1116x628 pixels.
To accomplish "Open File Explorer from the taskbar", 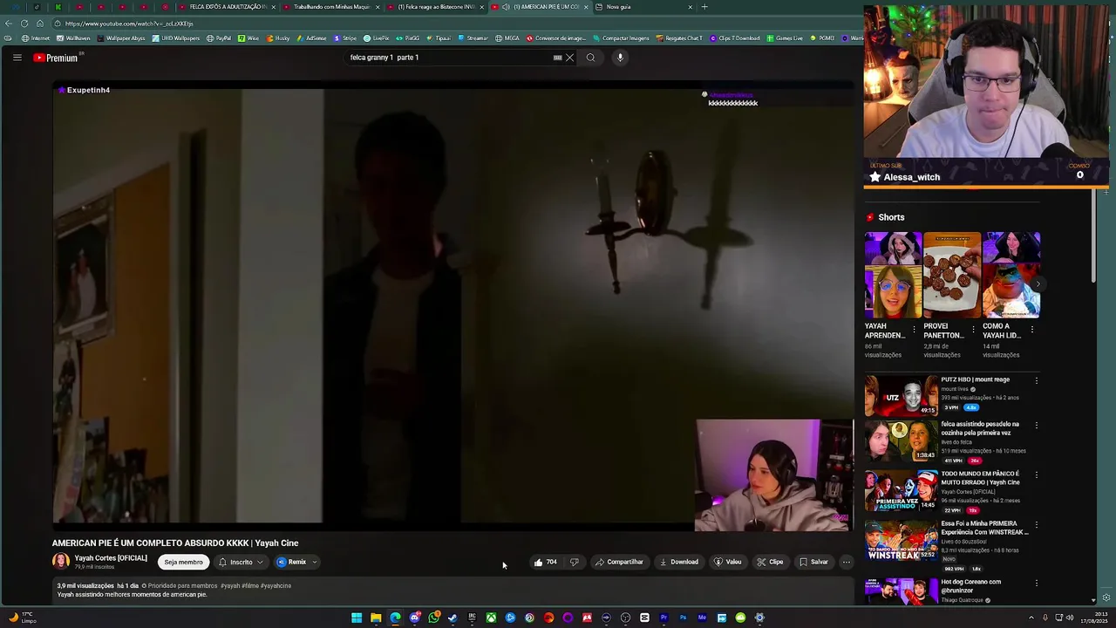I will point(376,618).
